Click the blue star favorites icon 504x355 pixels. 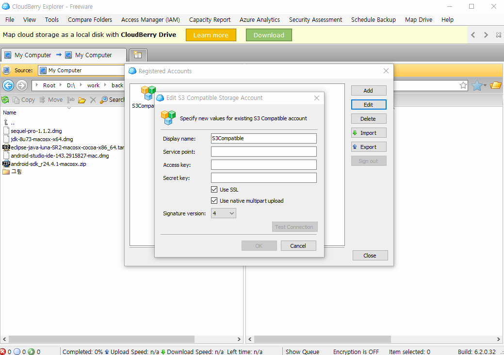[477, 85]
